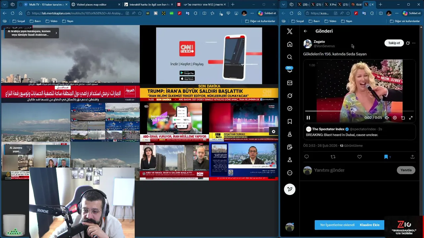
Task: Open new tab in right browser window
Action: [380, 5]
